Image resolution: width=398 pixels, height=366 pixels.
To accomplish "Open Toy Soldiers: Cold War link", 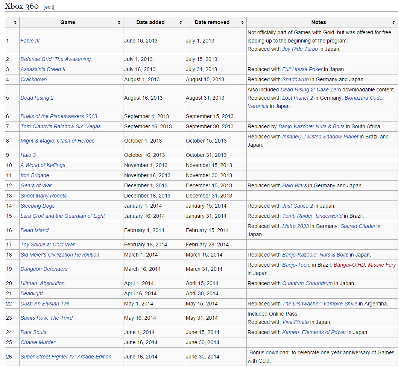I will click(x=47, y=245).
